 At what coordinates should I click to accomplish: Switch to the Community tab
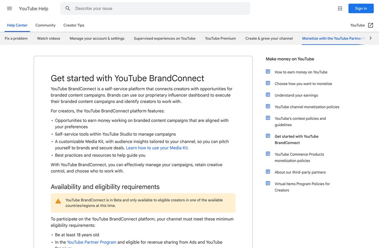(45, 25)
